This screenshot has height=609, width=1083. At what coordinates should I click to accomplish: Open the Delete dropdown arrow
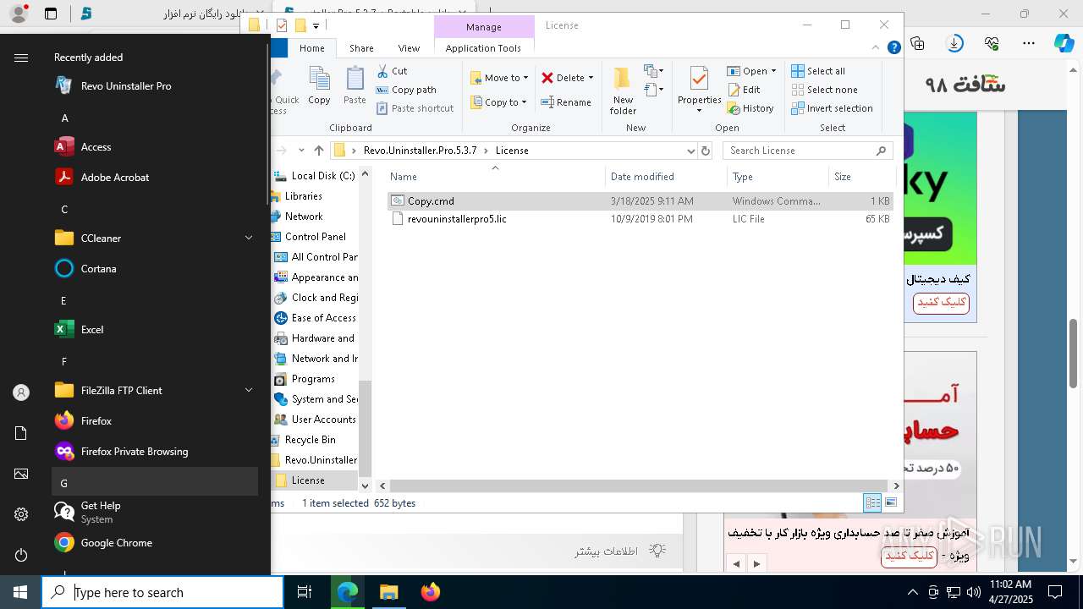(591, 78)
